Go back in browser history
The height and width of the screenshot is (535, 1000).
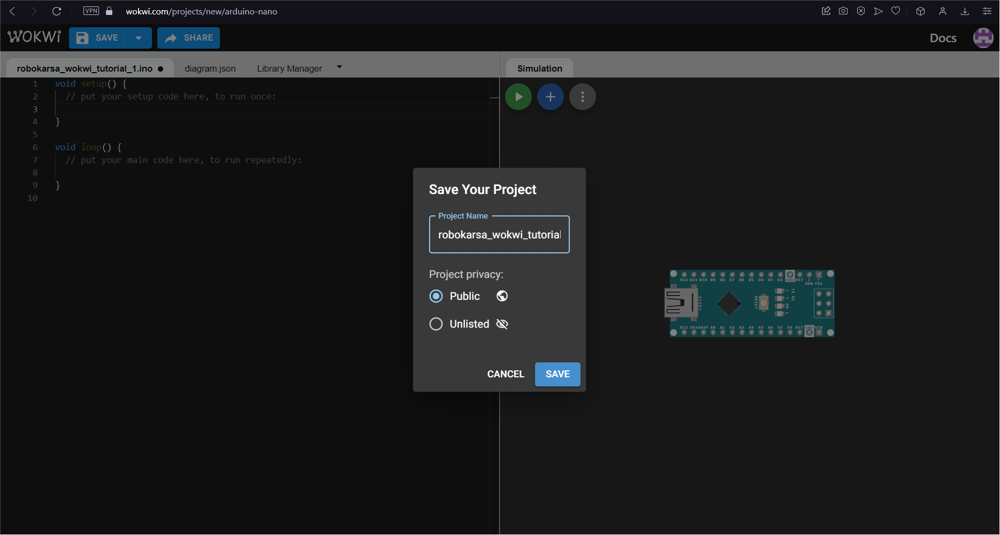[13, 11]
